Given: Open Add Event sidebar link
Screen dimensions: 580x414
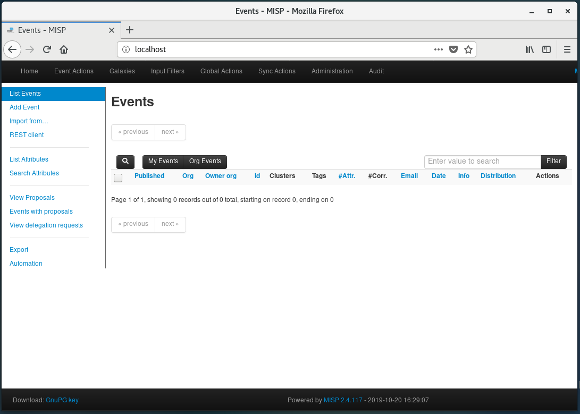Looking at the screenshot, I should point(24,107).
